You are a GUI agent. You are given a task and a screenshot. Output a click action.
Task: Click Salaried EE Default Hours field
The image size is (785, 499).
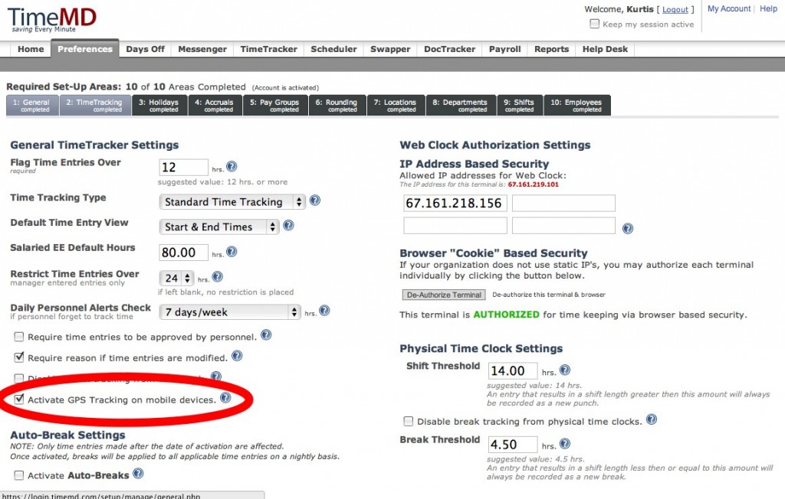[183, 253]
